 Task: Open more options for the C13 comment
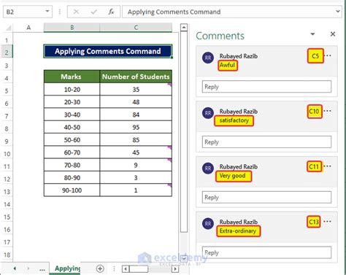328,221
